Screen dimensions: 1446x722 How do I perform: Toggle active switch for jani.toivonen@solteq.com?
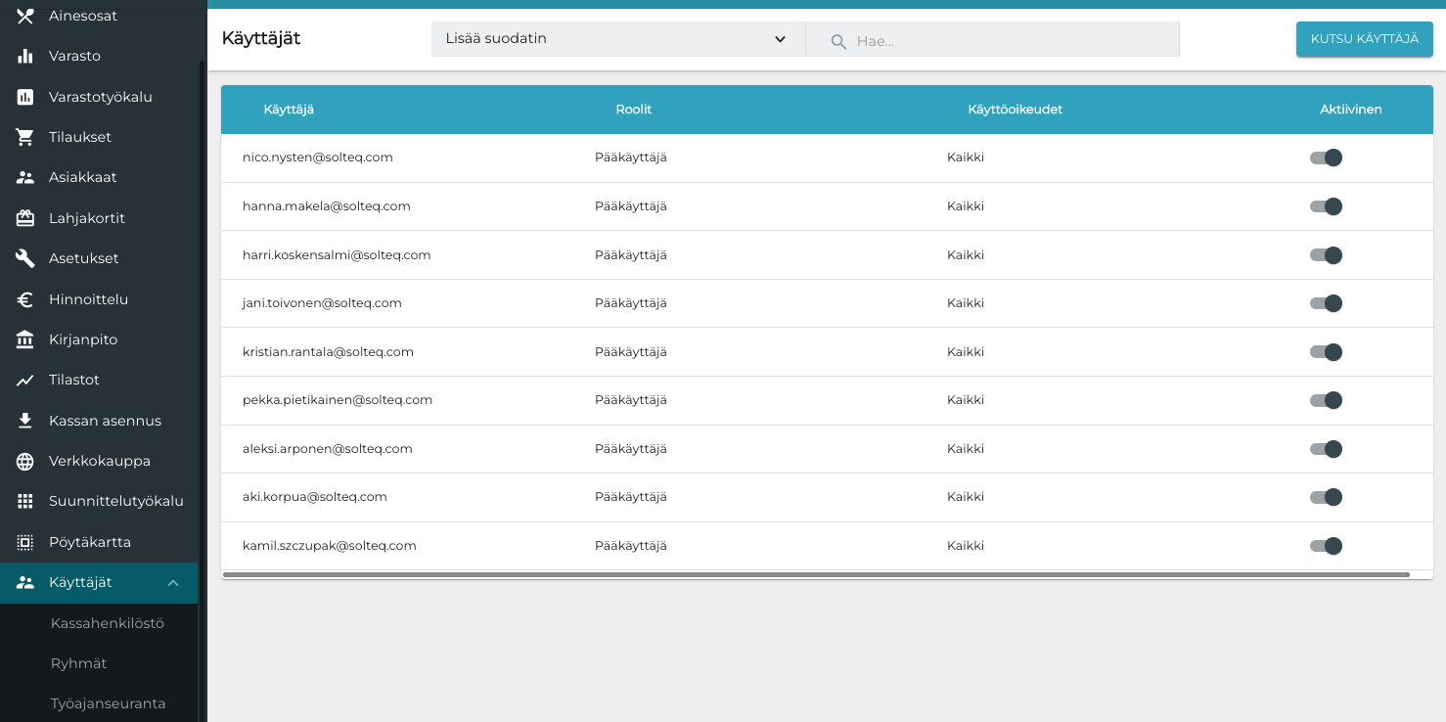point(1326,303)
